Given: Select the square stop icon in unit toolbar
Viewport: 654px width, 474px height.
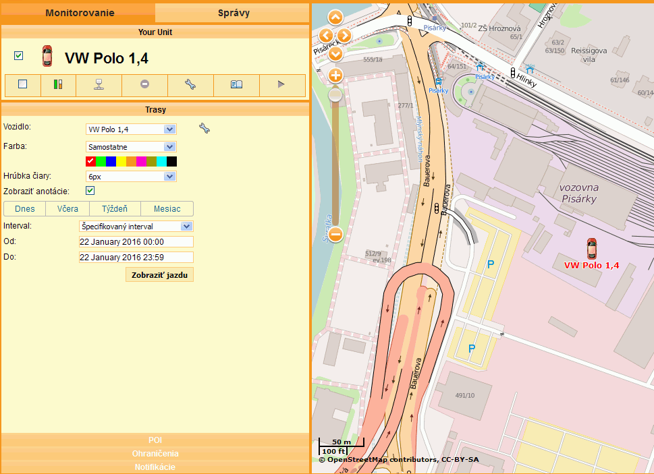Looking at the screenshot, I should coord(22,85).
